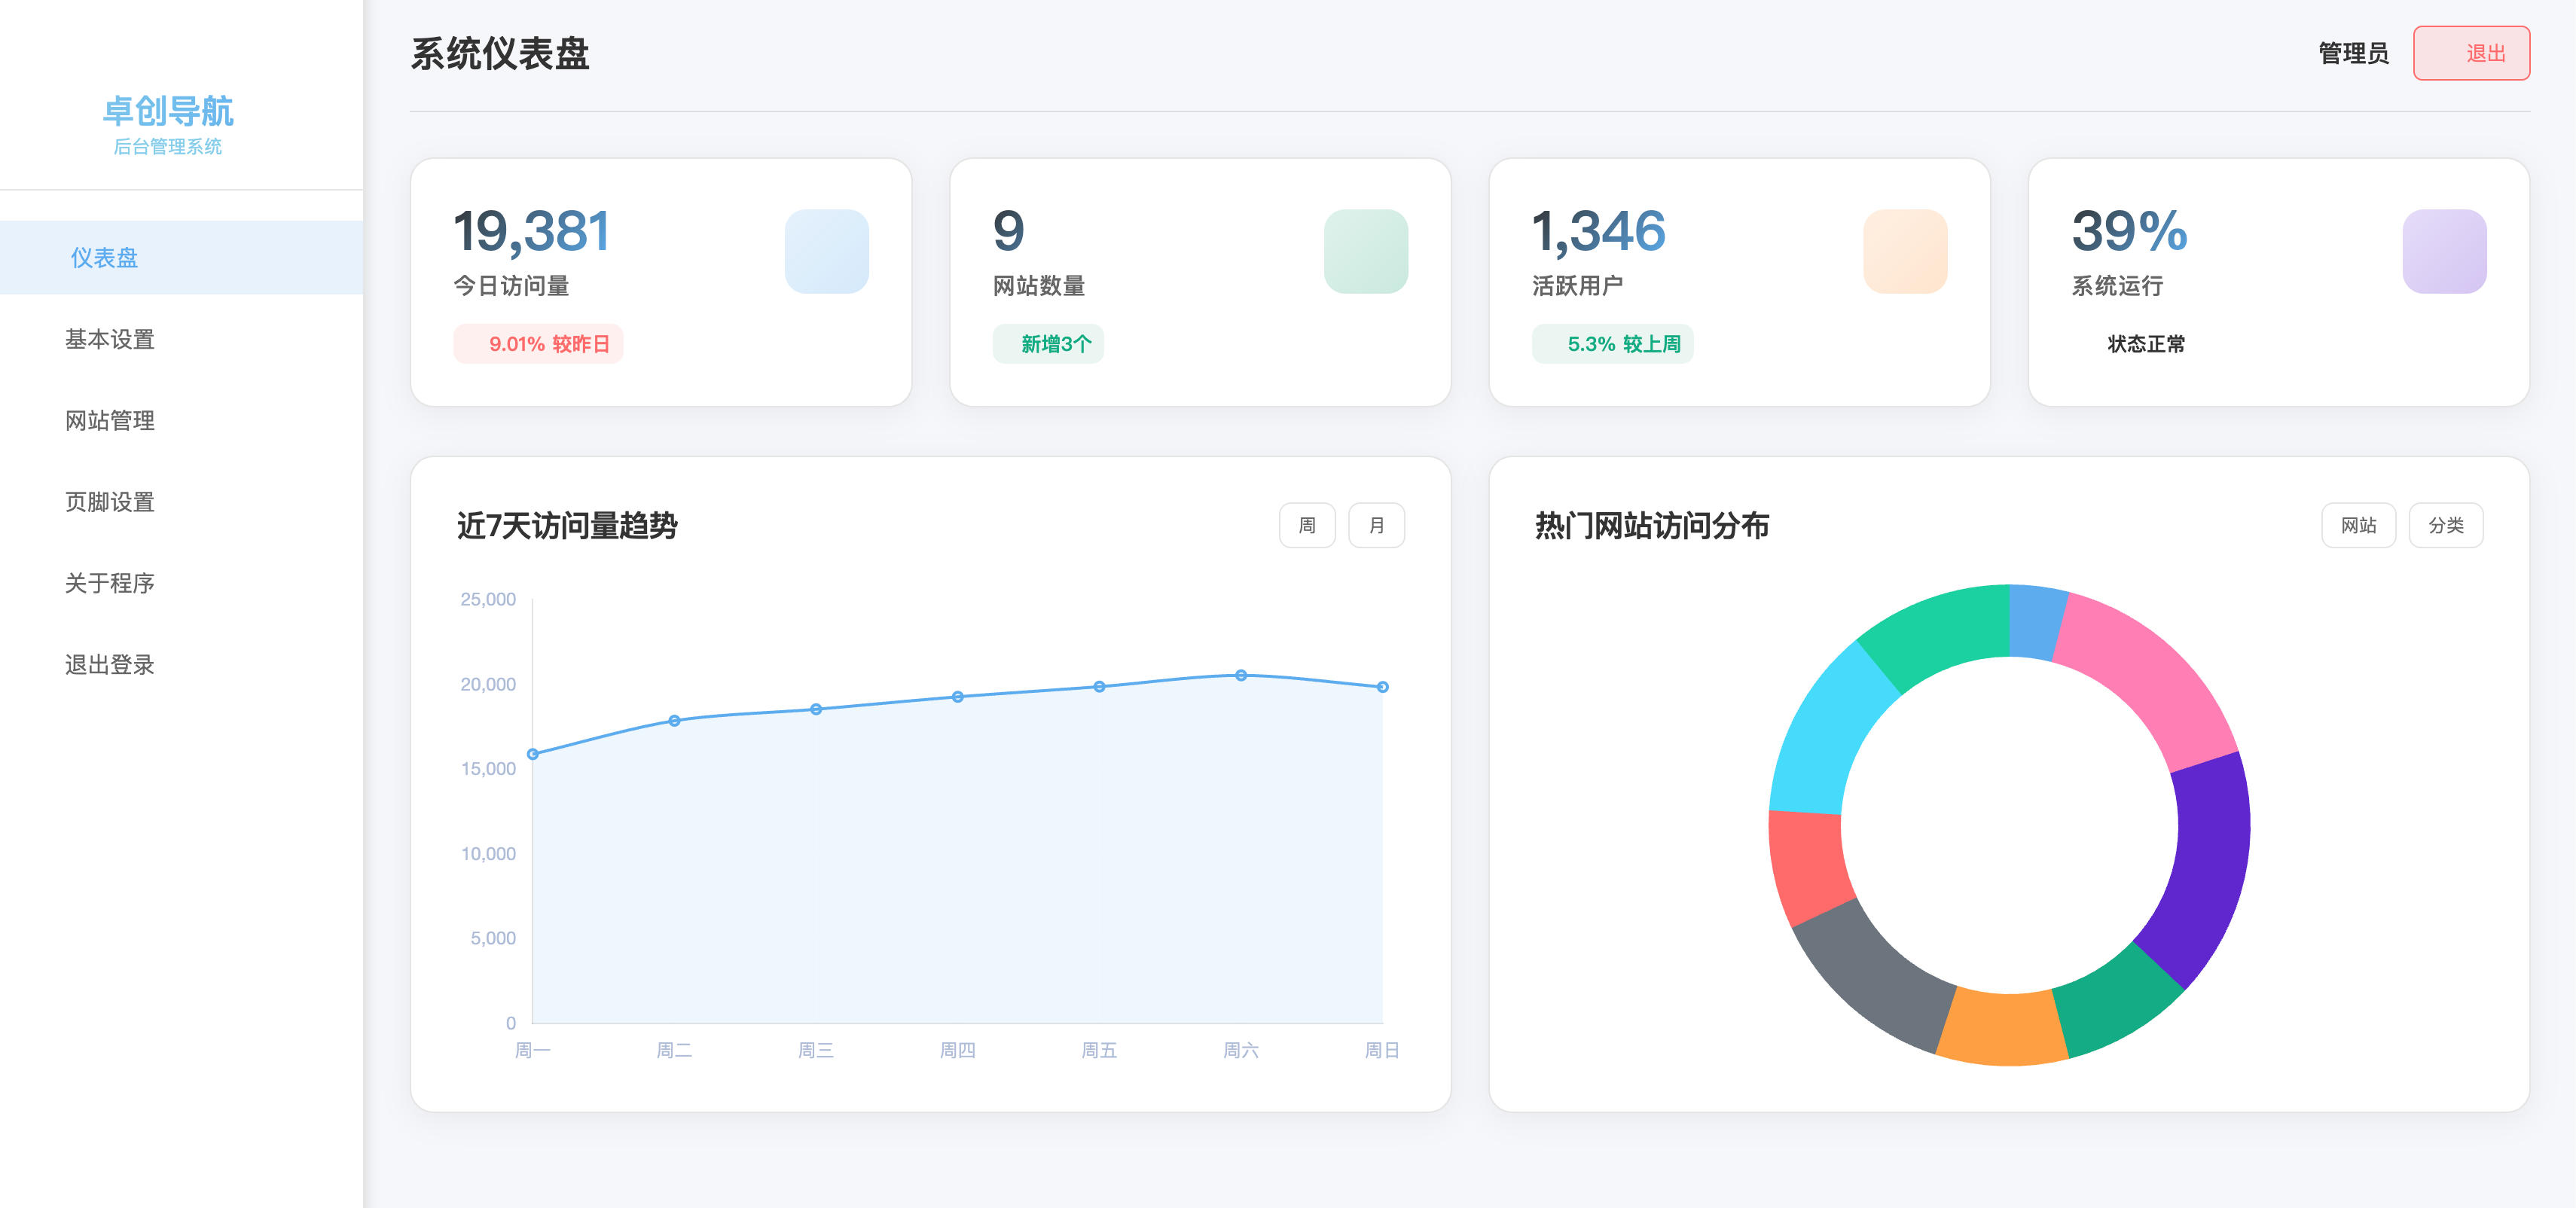Click the blue icon on 今日访问量 card
This screenshot has width=2576, height=1208.
point(826,251)
